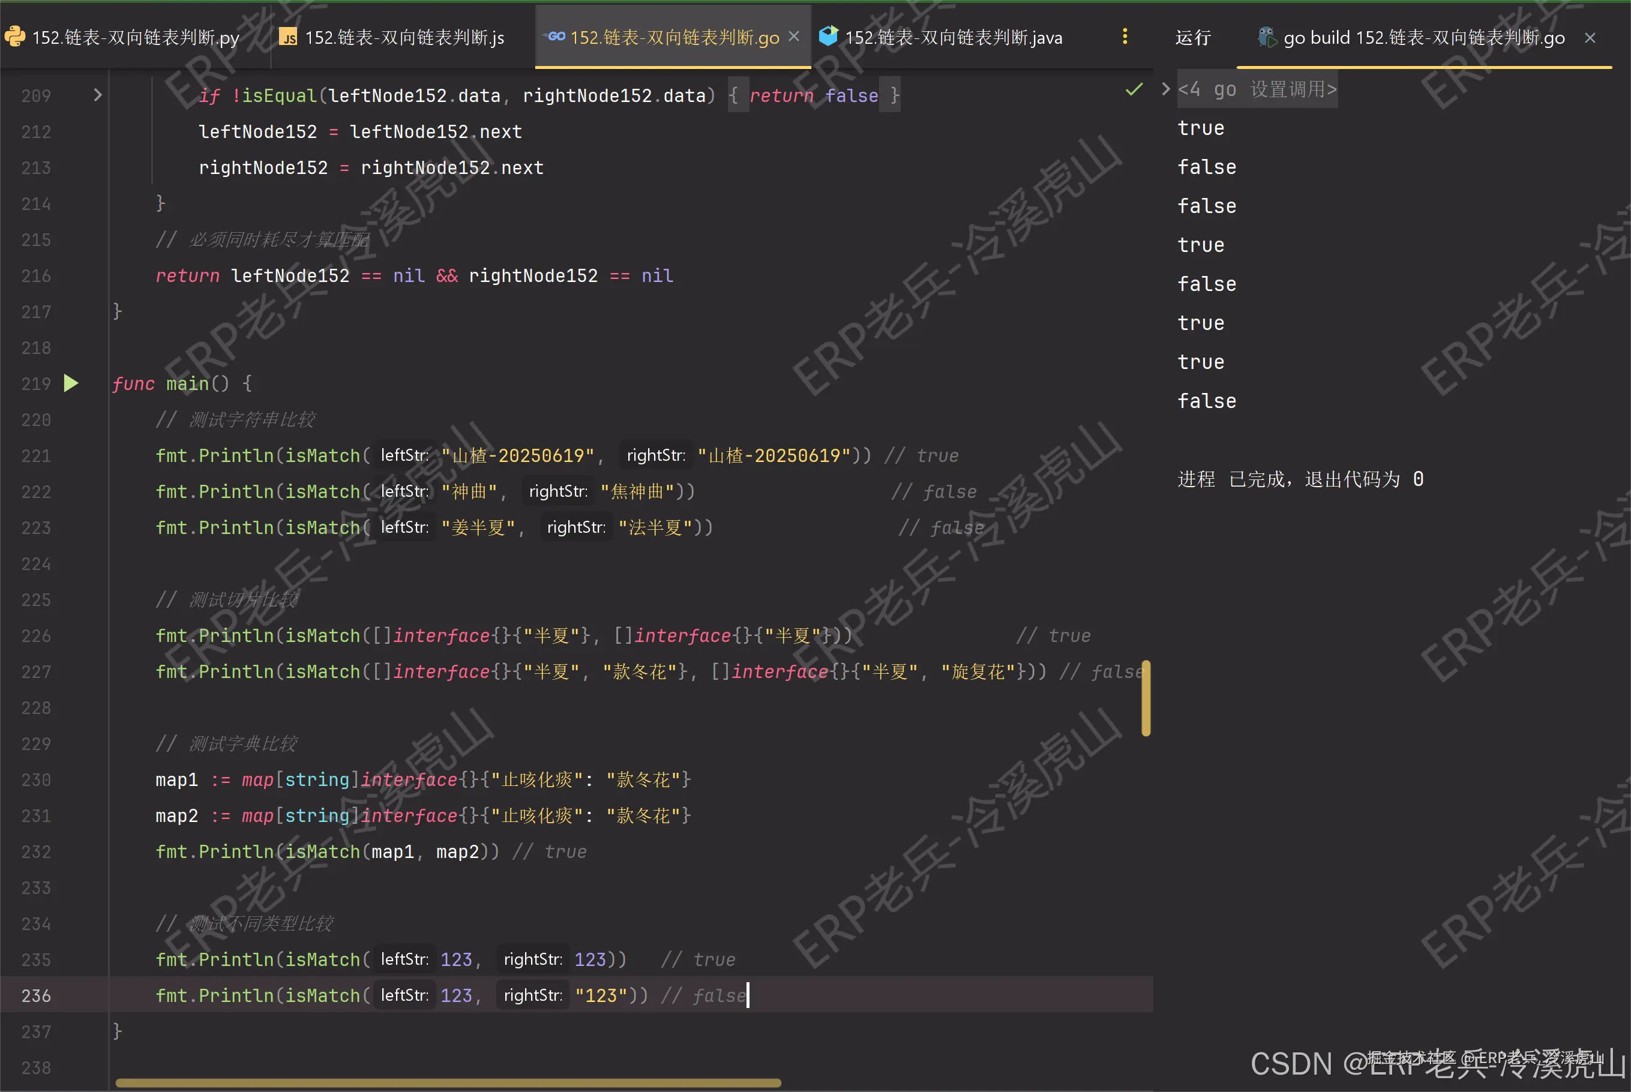
Task: Click the JS file icon on .js tab
Action: pyautogui.click(x=287, y=37)
